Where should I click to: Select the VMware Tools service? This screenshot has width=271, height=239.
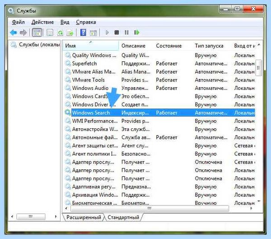[x=160, y=80]
